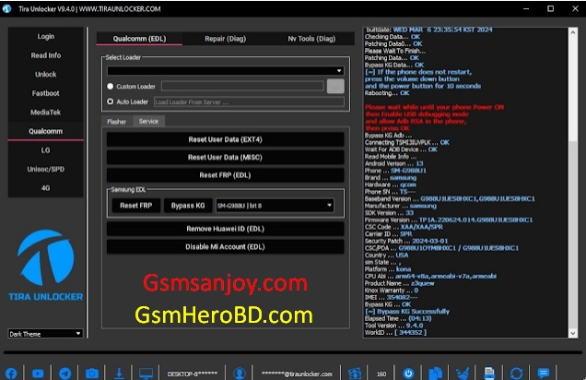The width and height of the screenshot is (586, 380).
Task: Open the Facebook page icon
Action: (11, 374)
